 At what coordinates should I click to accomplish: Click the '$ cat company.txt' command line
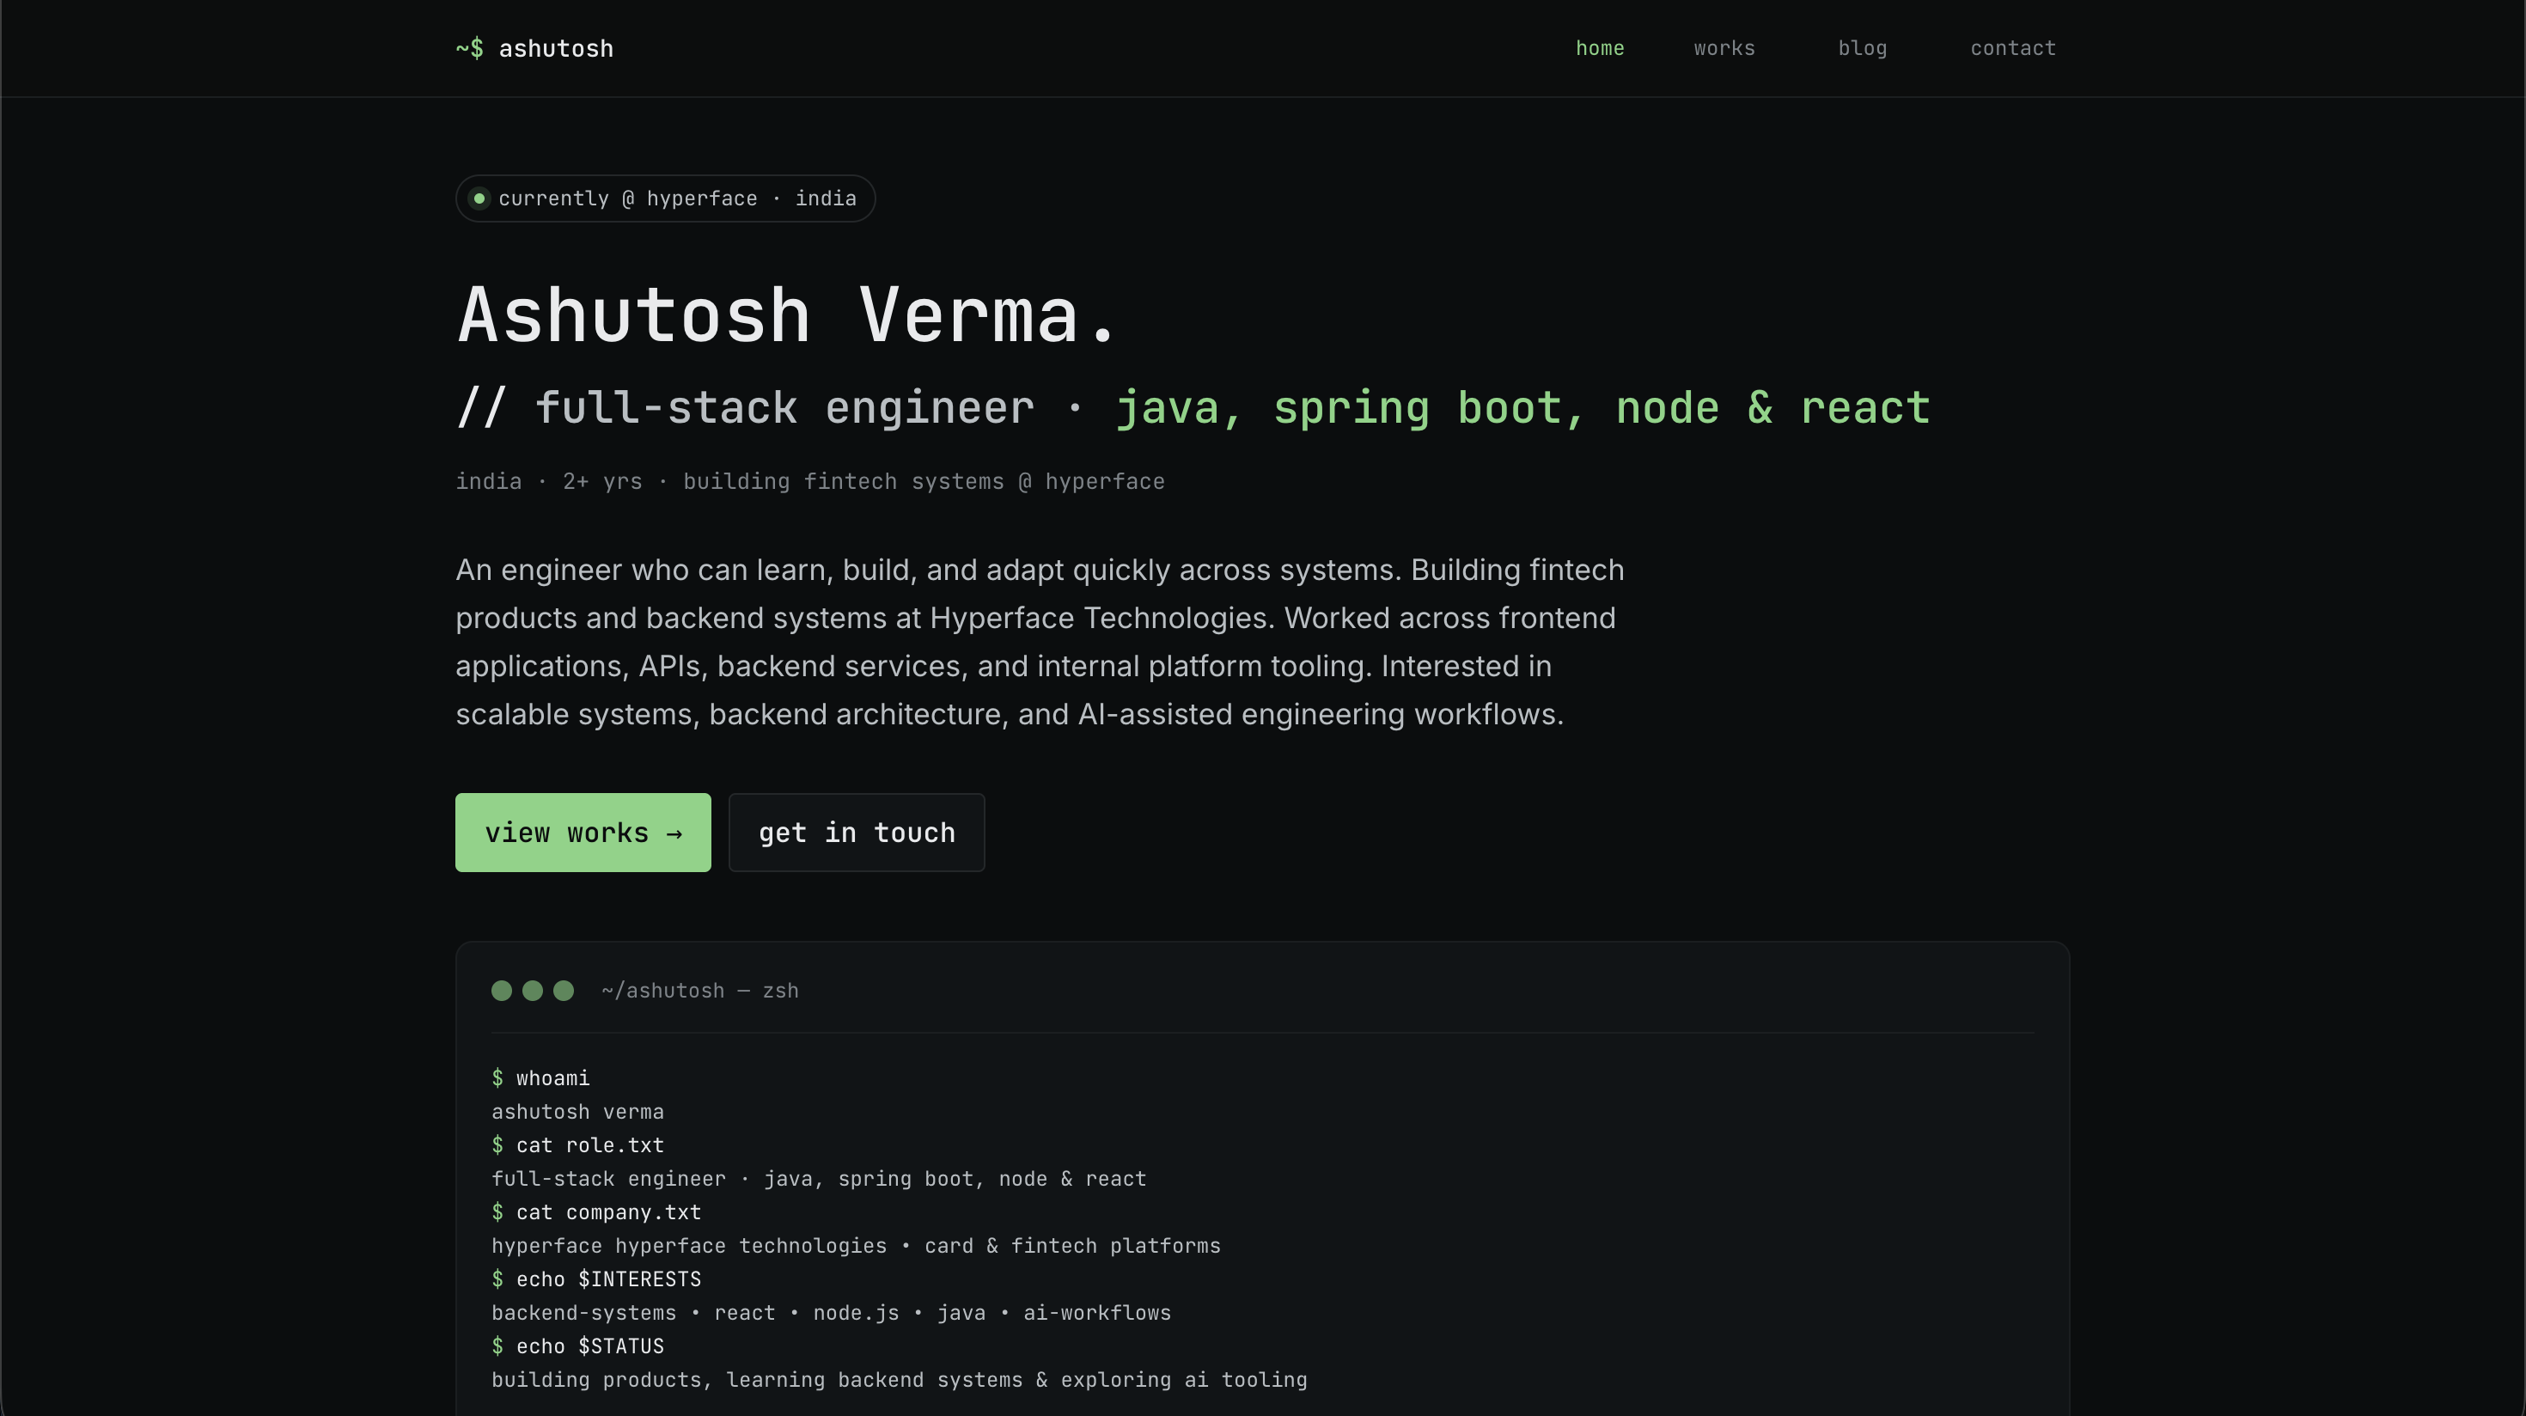point(596,1212)
